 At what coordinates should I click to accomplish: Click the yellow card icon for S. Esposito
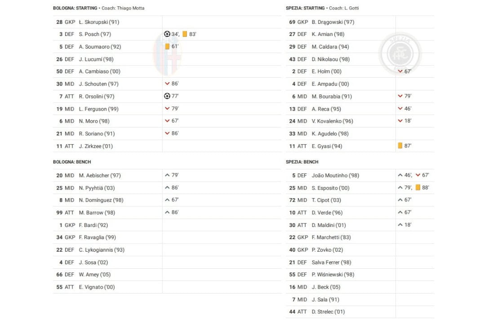coord(418,187)
